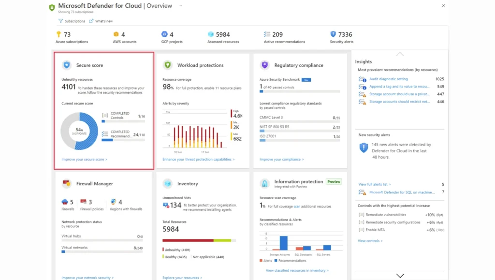Screen dimensions: 495x280
Task: Click icon beside Enable MFA
Action: [x=361, y=230]
